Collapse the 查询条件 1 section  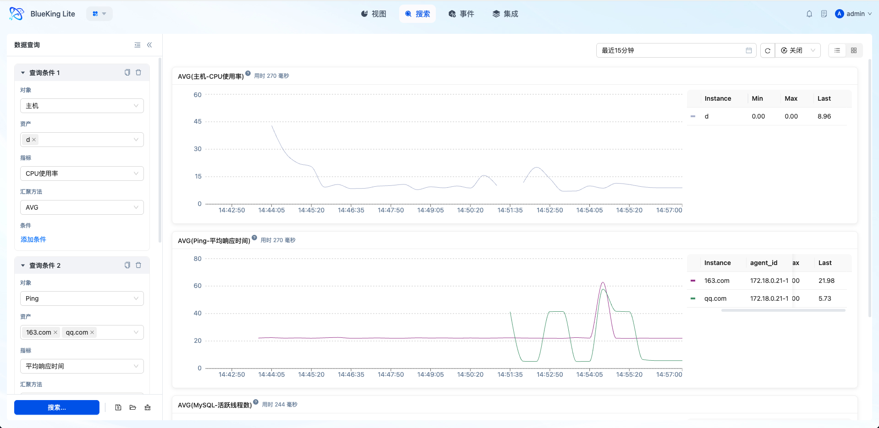click(23, 73)
